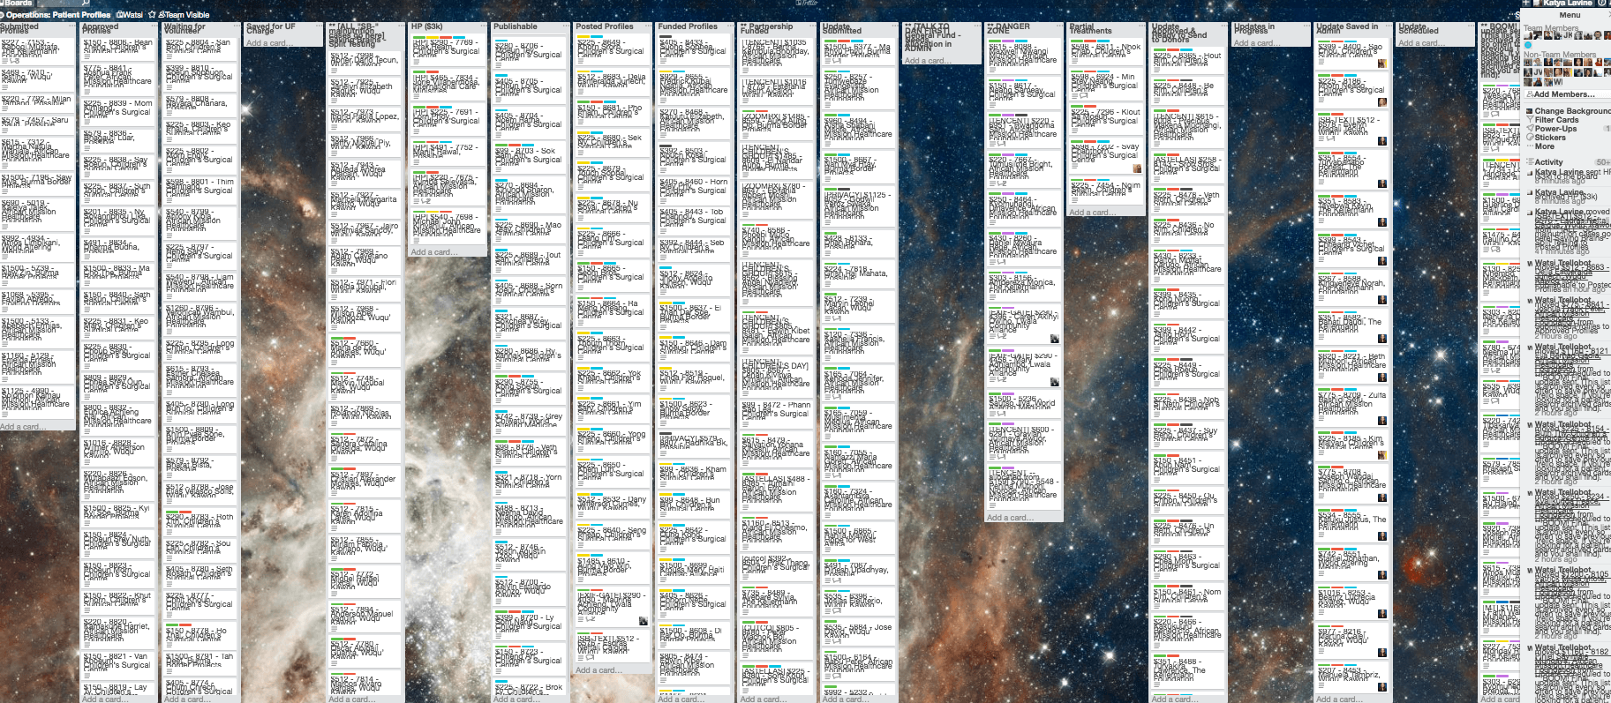Open the Activity section in menu
1611x703 pixels.
pyautogui.click(x=1548, y=162)
